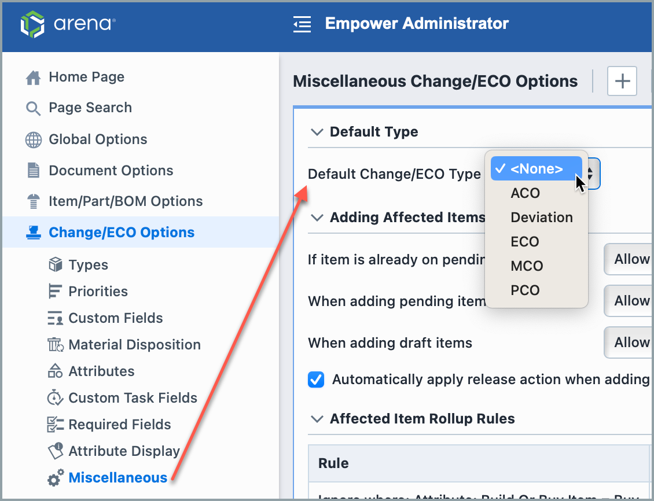Select ECO from the Default Change/ECO Type list
This screenshot has height=501, width=654.
524,241
